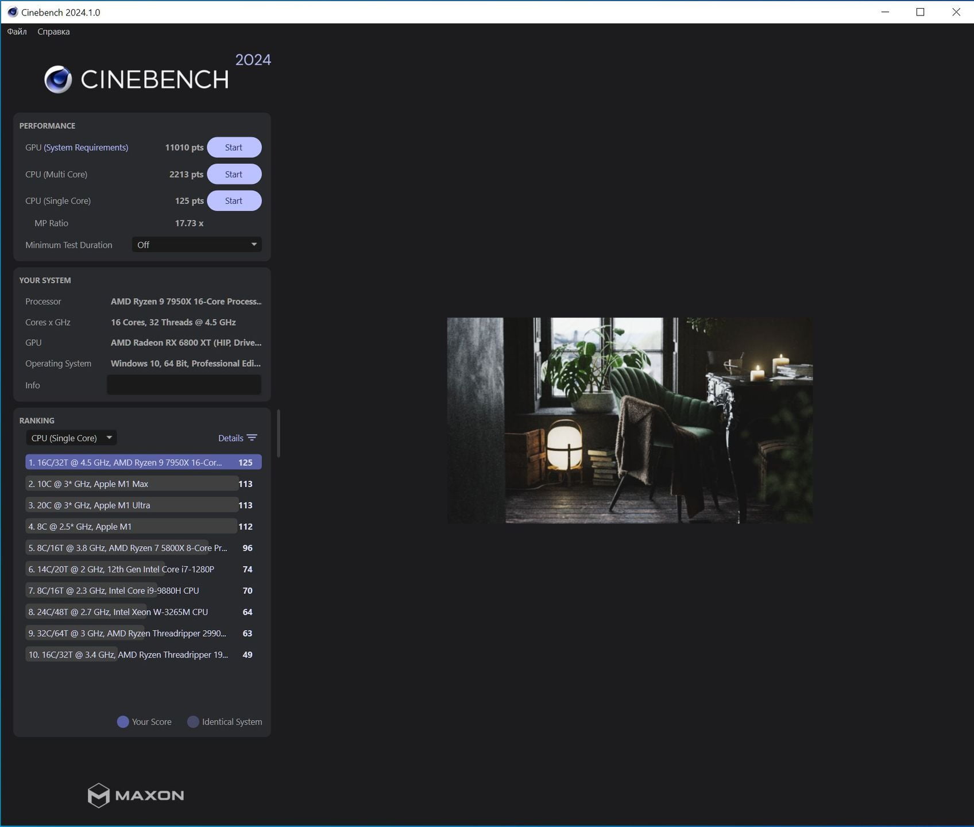The image size is (974, 827).
Task: Minimize the Cinebench window
Action: pos(885,12)
